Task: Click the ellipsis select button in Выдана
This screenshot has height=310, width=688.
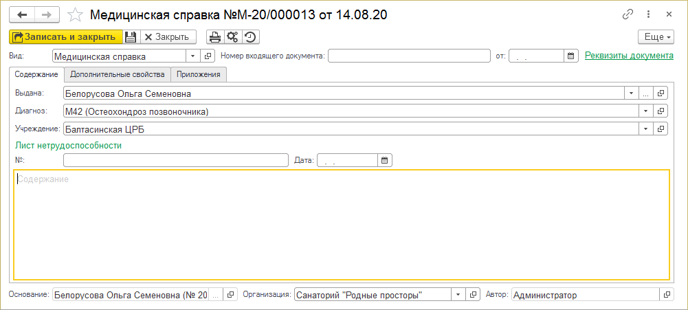Action: pos(645,93)
